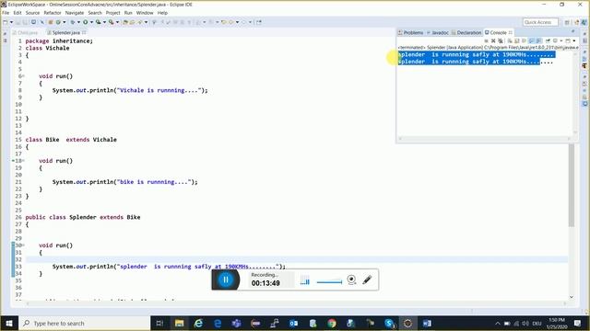
Task: Click the bike is running println line
Action: click(x=124, y=182)
